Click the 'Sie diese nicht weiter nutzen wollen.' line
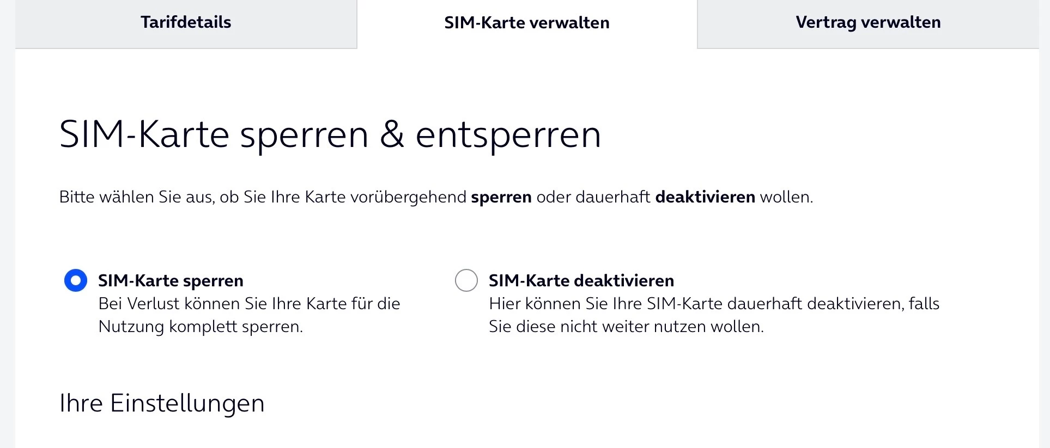This screenshot has height=448, width=1050. [x=626, y=327]
